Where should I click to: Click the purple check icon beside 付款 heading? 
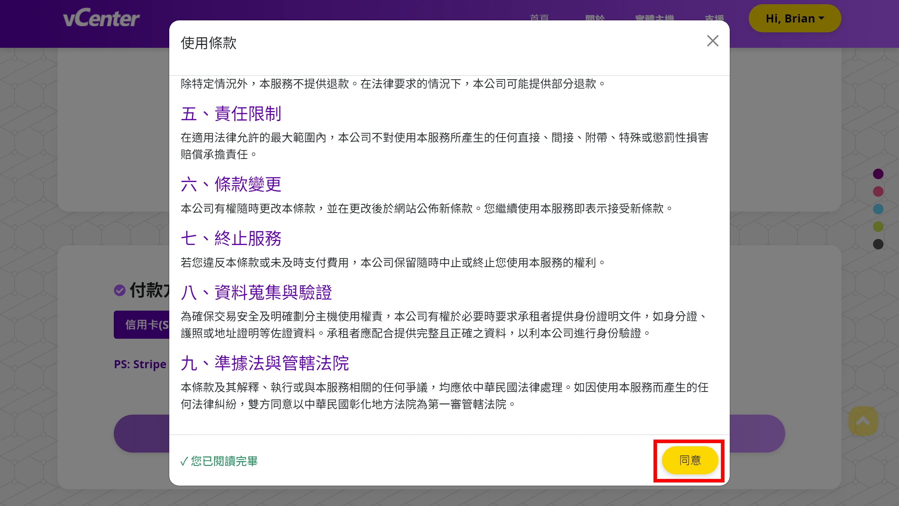coord(120,290)
